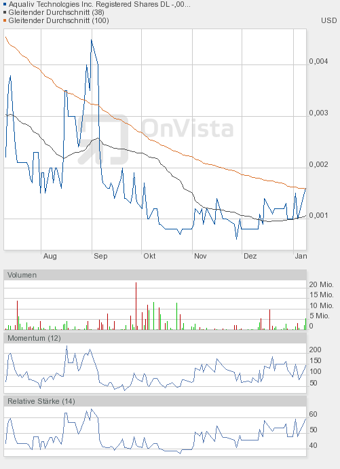The height and width of the screenshot is (469, 340).
Task: Click the tallest red volume bar in early October
Action: point(136,305)
